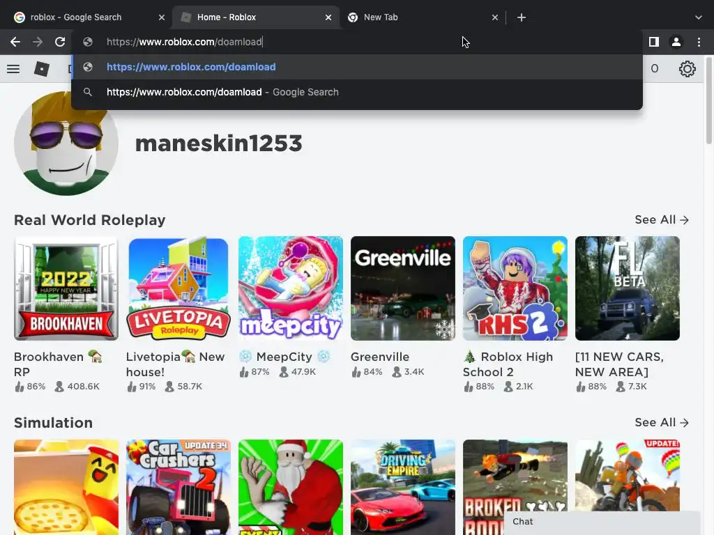Close the New Tab tab
Viewport: 714px width, 535px height.
495,17
